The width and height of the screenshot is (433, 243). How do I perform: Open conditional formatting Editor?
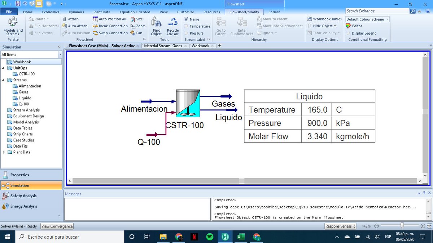point(354,26)
